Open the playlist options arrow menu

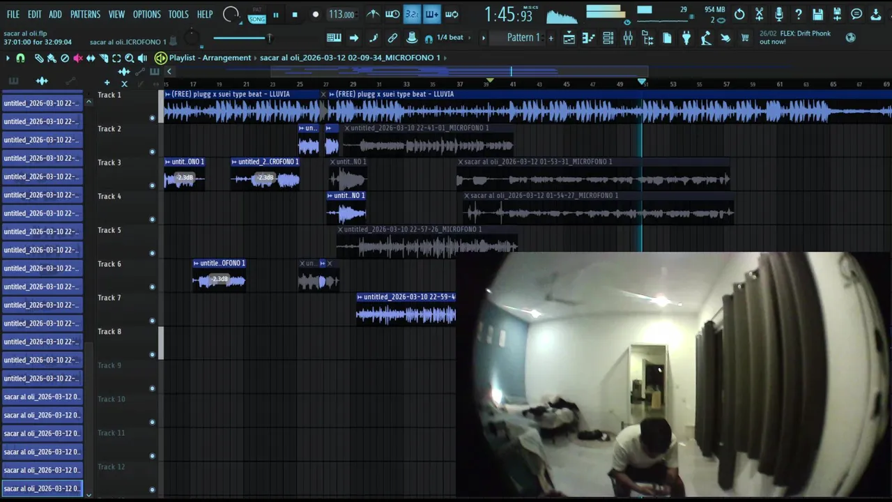click(x=8, y=59)
